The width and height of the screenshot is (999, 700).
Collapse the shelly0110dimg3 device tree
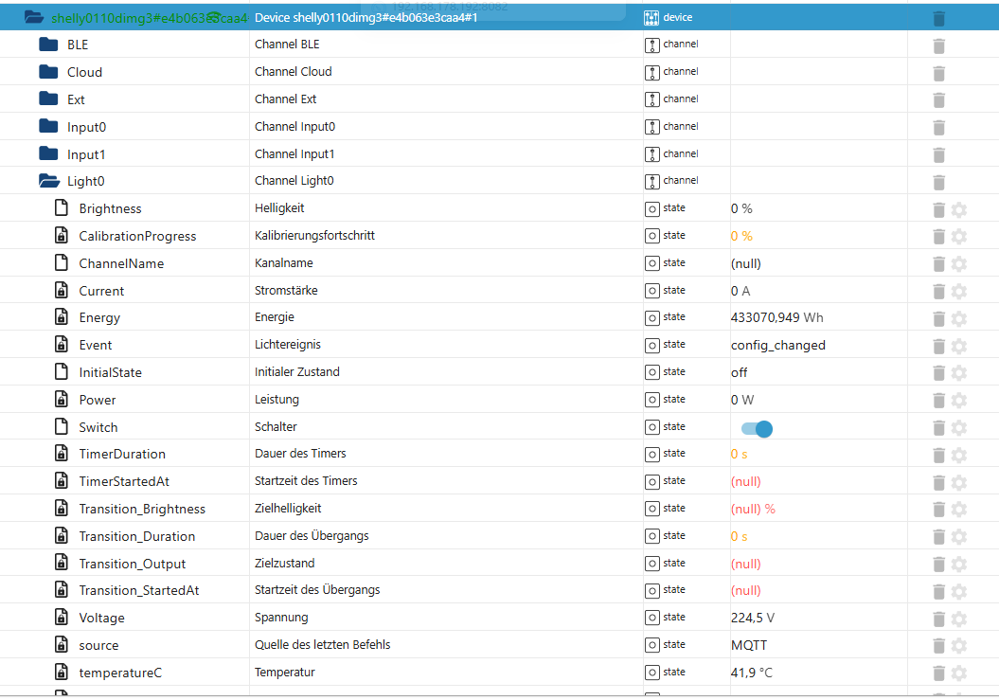coord(33,17)
